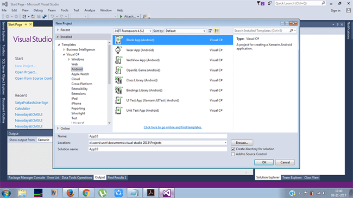Image resolution: width=353 pixels, height=198 pixels.
Task: Click the Quick Launch search magnifier
Action: coord(323,3)
